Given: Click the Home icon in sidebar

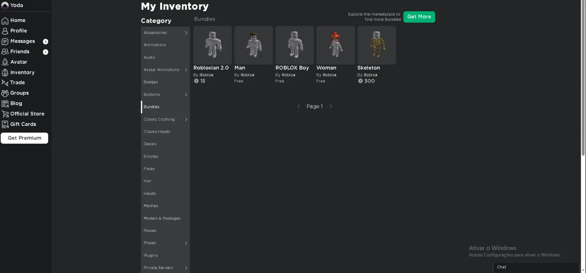Looking at the screenshot, I should pos(5,21).
